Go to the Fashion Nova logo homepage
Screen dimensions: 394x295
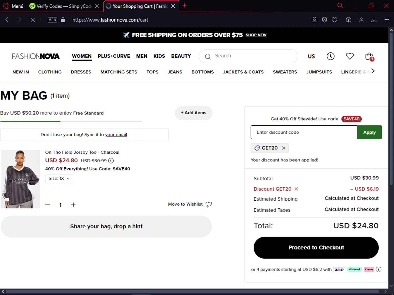tap(36, 56)
